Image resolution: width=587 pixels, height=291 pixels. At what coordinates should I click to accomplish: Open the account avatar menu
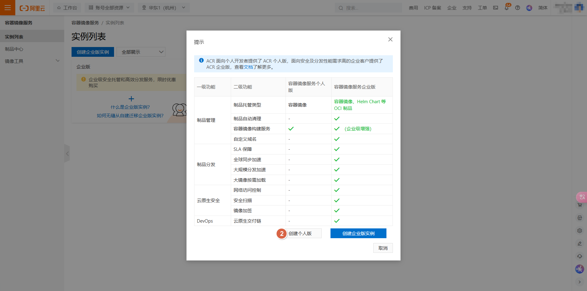[579, 7]
